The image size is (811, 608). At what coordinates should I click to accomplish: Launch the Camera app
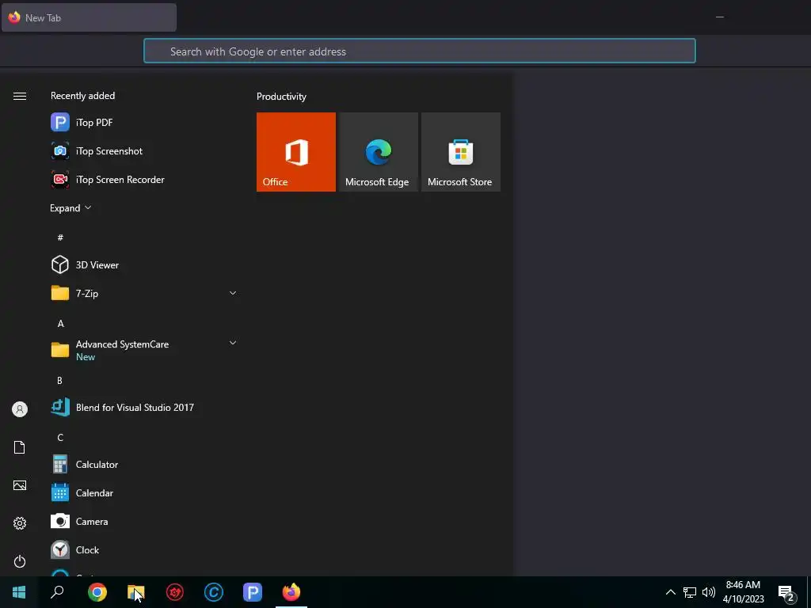(143, 521)
